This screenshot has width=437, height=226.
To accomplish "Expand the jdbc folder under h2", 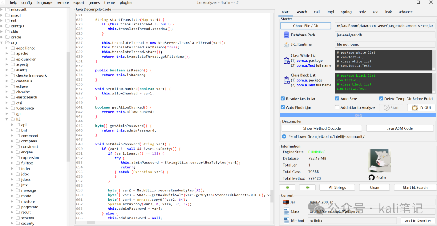I will click(12, 174).
